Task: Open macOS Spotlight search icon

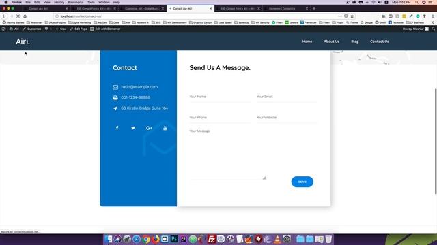Action: tap(417, 2)
